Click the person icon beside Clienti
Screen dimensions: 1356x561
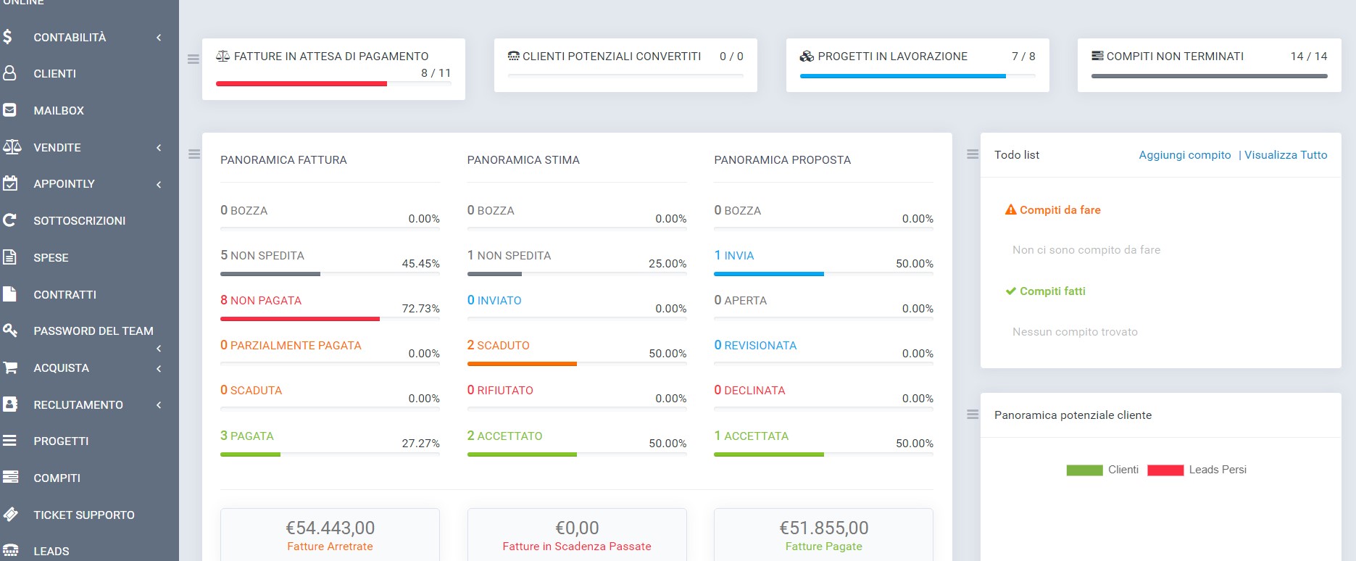coord(9,73)
